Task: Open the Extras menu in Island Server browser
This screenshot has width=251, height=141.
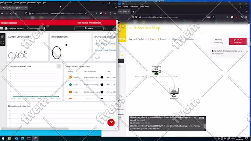Action: point(142,6)
